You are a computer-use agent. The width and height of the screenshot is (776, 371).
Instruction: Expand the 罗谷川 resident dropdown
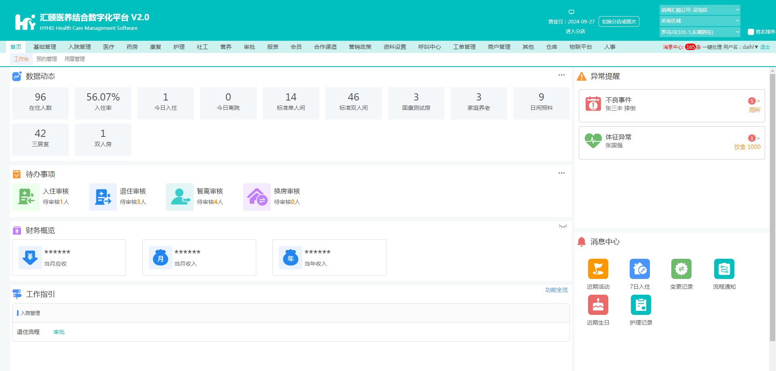tap(700, 32)
